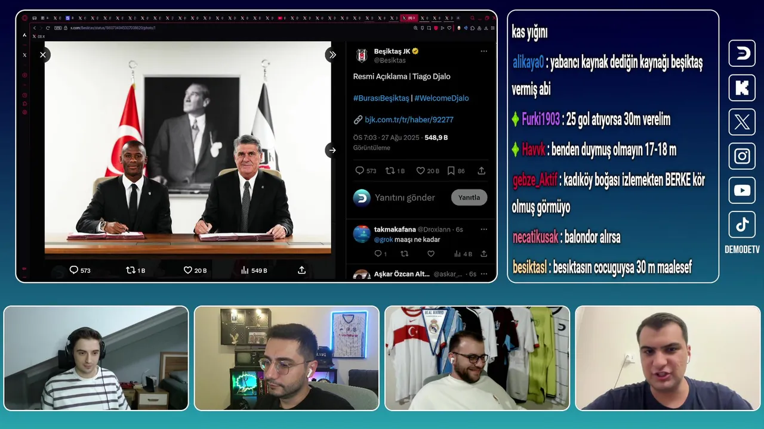Screen dimensions: 764x429
Task: Open Aria AI in the browser sidebar
Action: (24, 35)
